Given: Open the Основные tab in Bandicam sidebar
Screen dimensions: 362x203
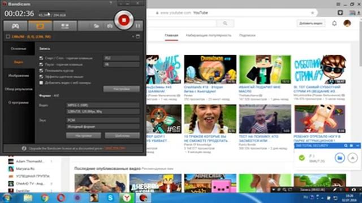Looking at the screenshot, I should (x=19, y=48).
